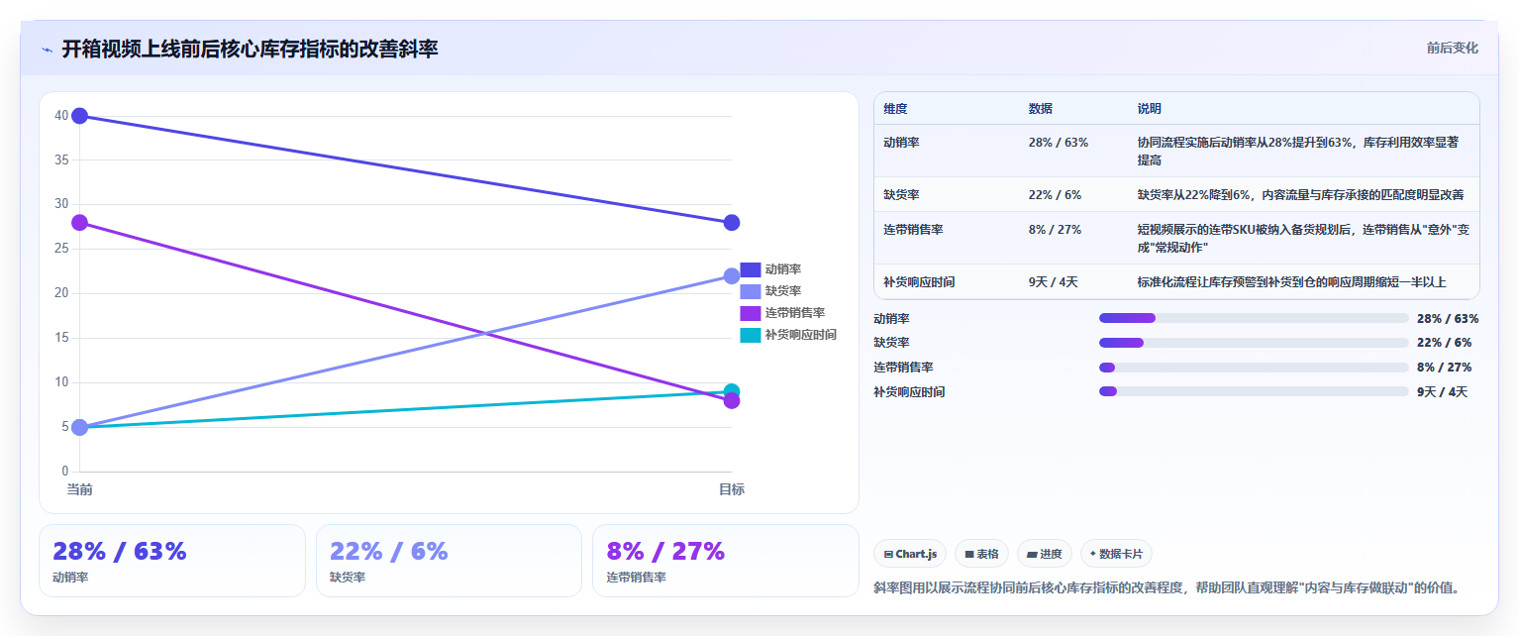This screenshot has width=1519, height=636.
Task: Click the 维度 table column header
Action: click(895, 108)
